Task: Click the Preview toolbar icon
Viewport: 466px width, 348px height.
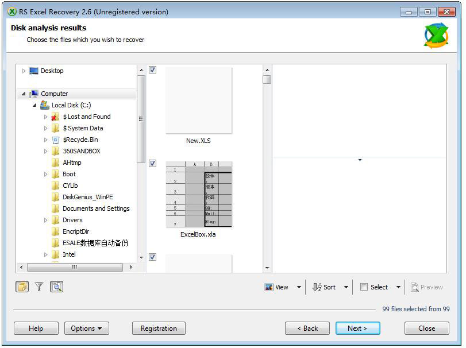Action: click(414, 287)
